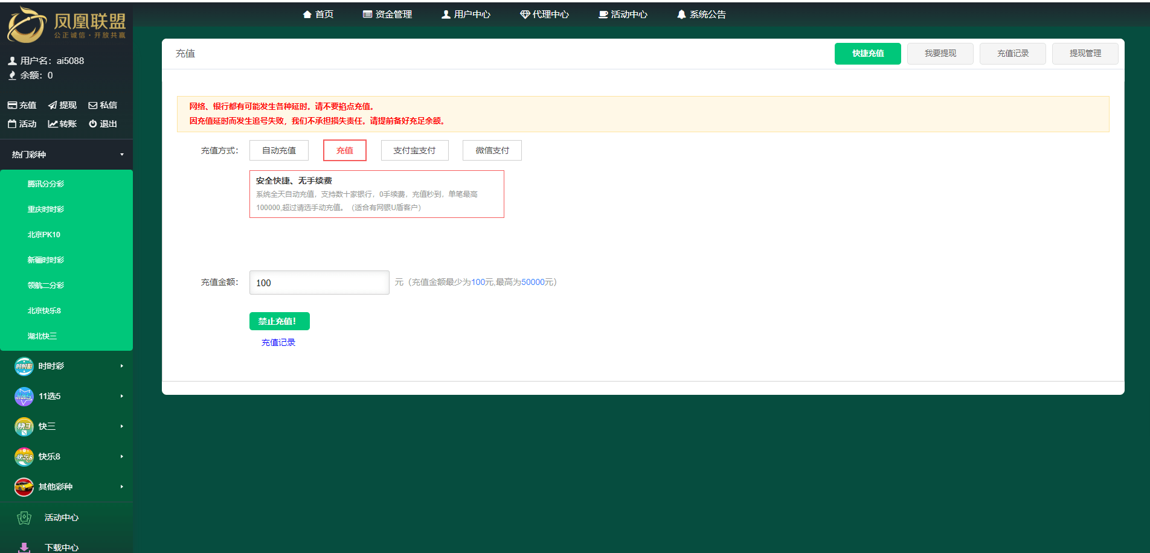The height and width of the screenshot is (553, 1150).
Task: Go to 首页 in top menu
Action: (318, 14)
